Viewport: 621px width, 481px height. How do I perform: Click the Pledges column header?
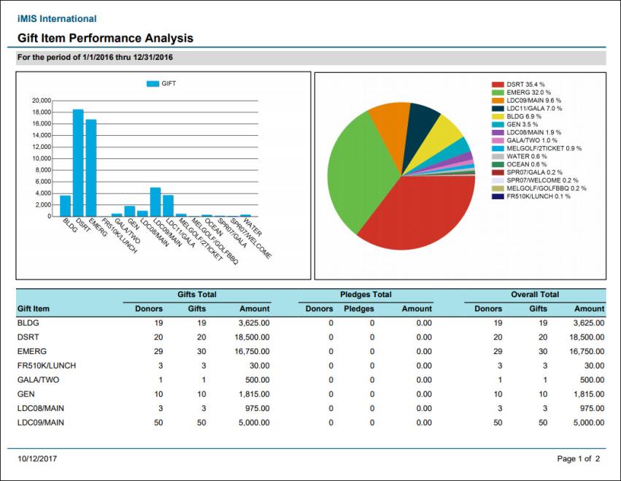tap(359, 309)
